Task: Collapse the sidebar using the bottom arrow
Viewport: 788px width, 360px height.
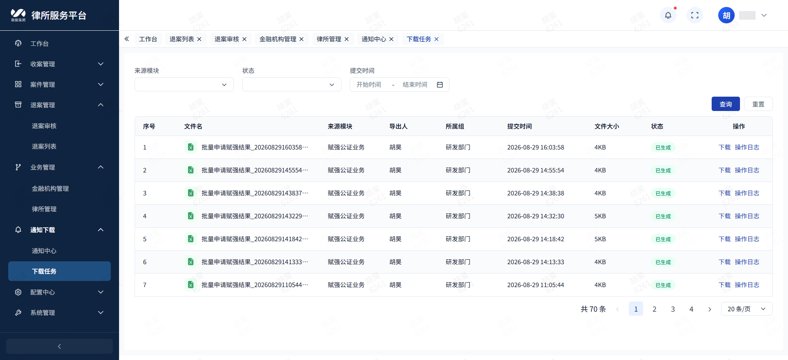Action: pyautogui.click(x=60, y=346)
